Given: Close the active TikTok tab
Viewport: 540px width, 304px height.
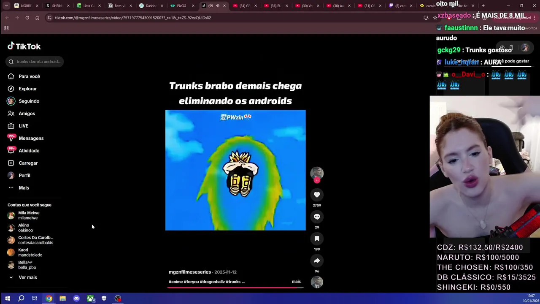Looking at the screenshot, I should click(224, 6).
